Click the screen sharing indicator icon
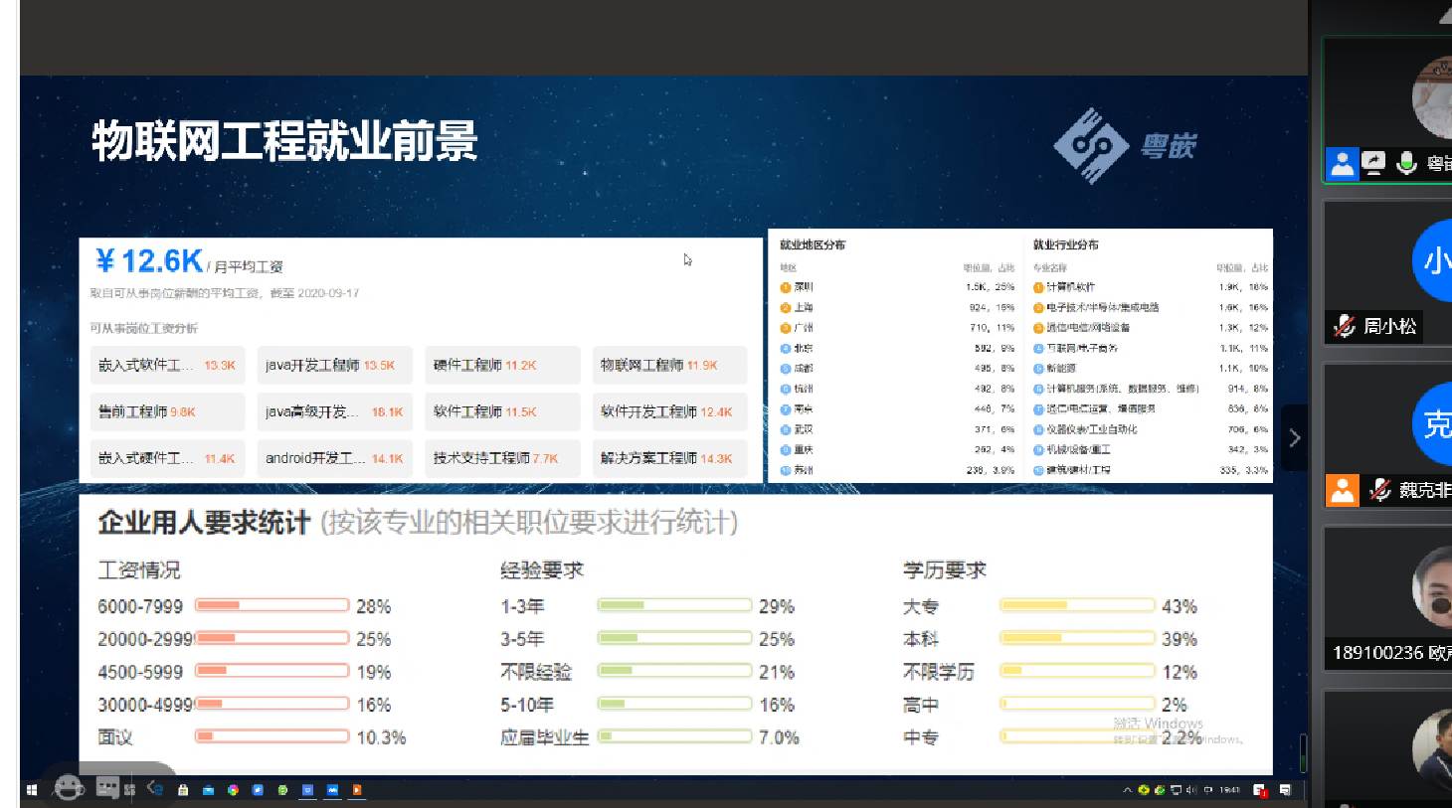Screen dimensions: 1452x808 tap(1373, 163)
